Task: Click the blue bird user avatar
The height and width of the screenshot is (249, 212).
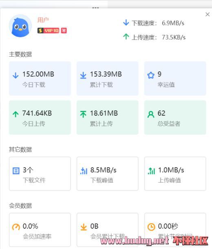Action: pyautogui.click(x=20, y=26)
